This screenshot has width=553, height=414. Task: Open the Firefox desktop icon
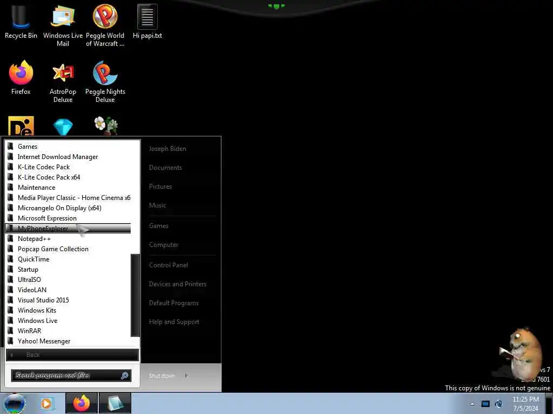point(21,78)
